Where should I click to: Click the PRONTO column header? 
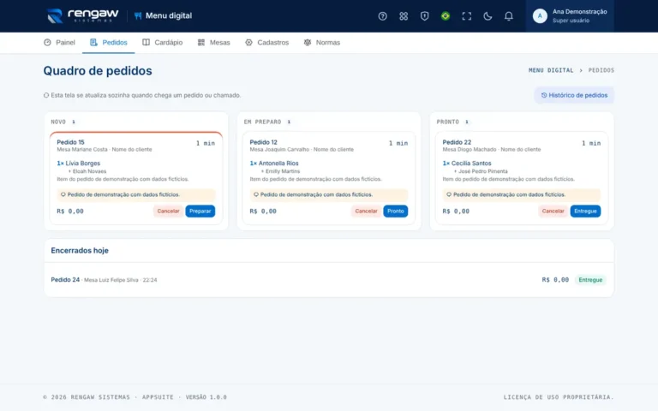tap(448, 122)
